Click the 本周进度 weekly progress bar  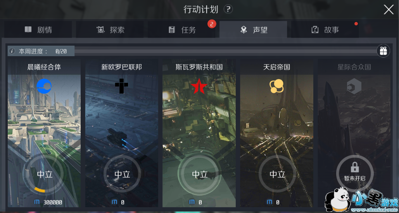[192, 51]
